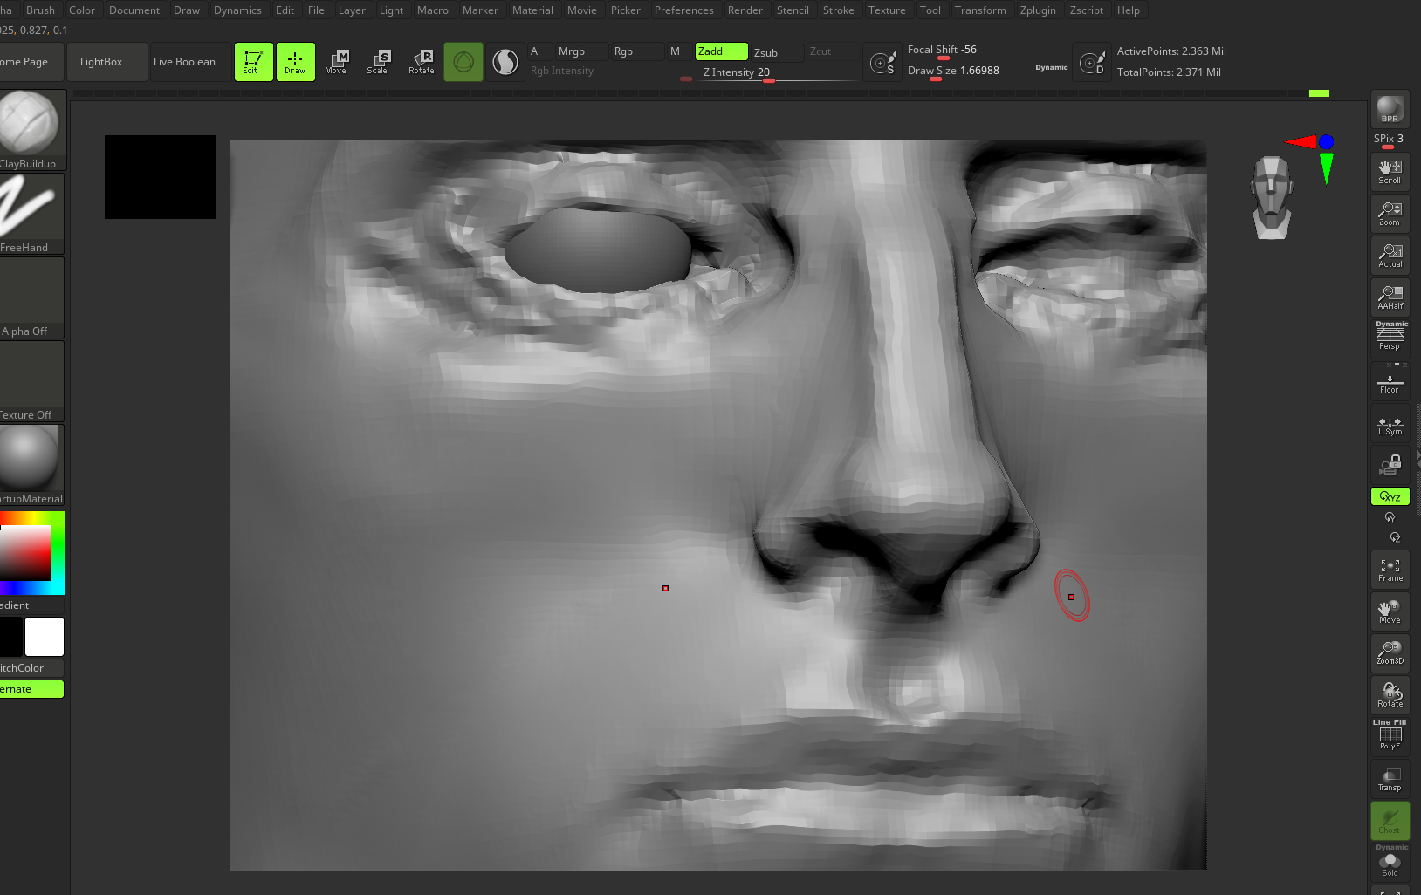Toggle Persp perspective mode
1421x895 pixels.
(1390, 338)
